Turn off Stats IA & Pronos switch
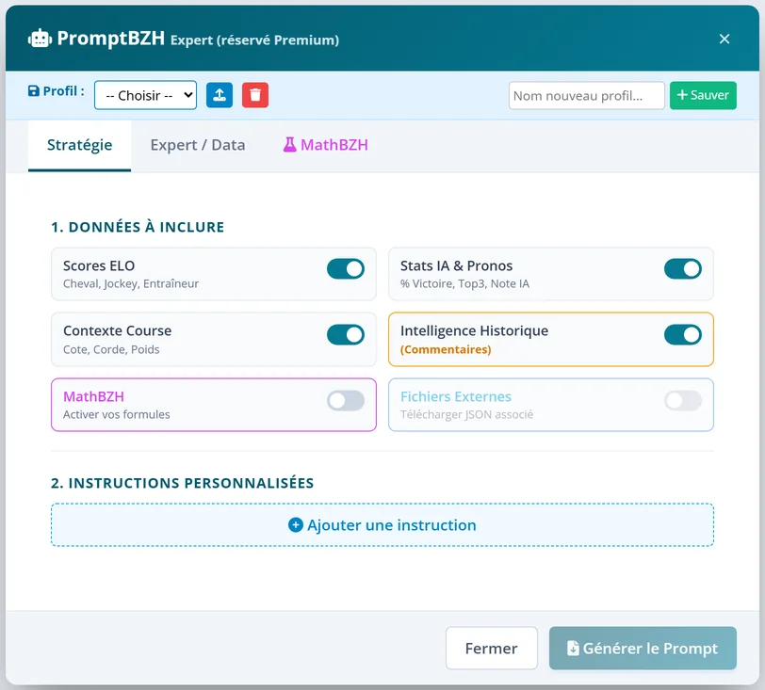 tap(682, 268)
